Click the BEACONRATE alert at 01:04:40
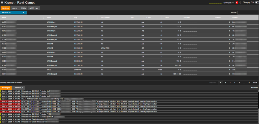Image resolution: width=259 pixels, height=124 pixels. (129, 101)
